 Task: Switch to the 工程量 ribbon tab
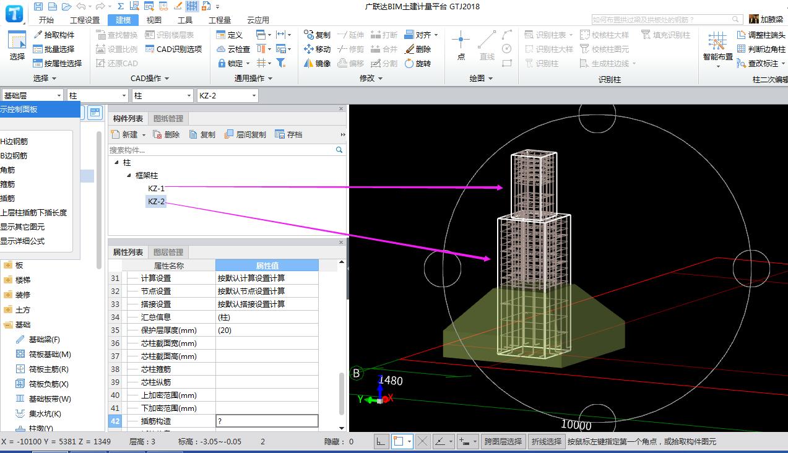[220, 20]
